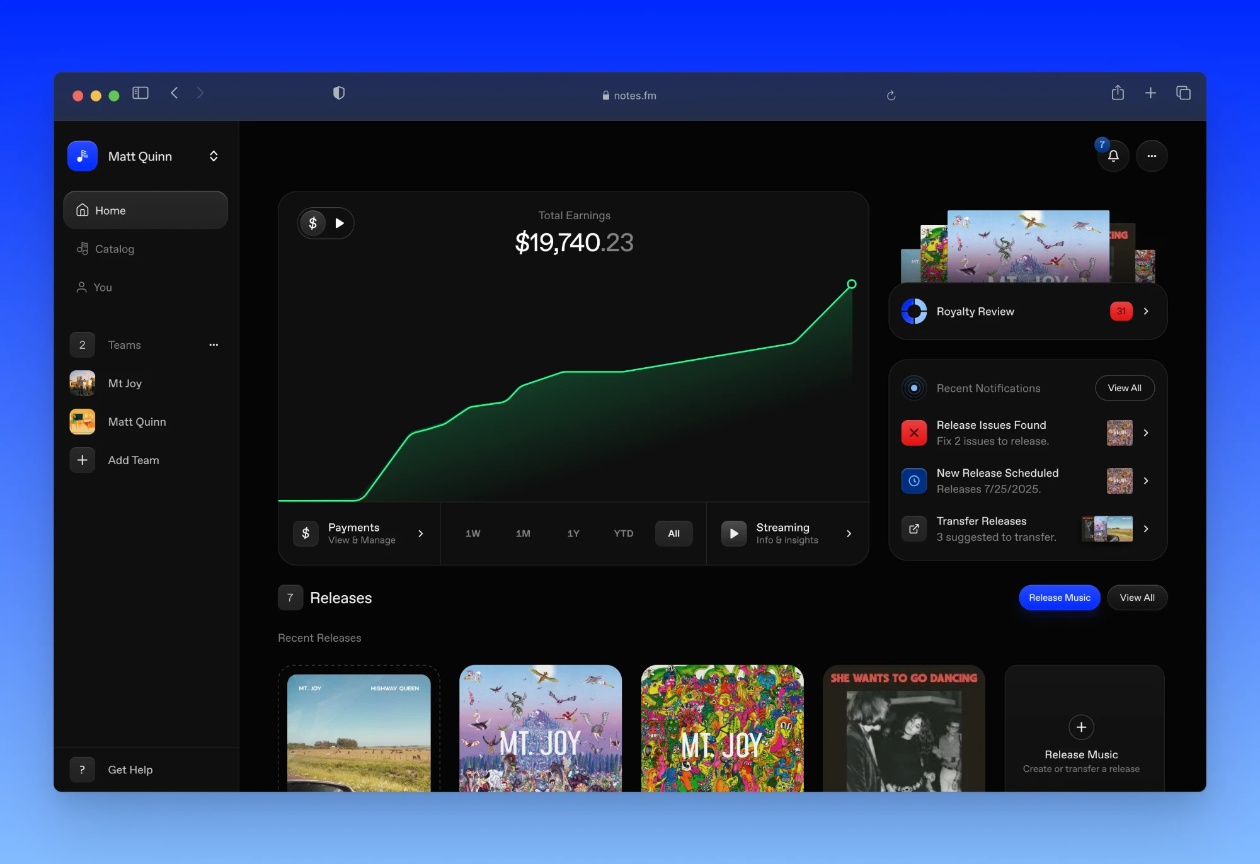1260x864 pixels.
Task: Open the She Wants To Go Dancing cover
Action: tap(903, 728)
